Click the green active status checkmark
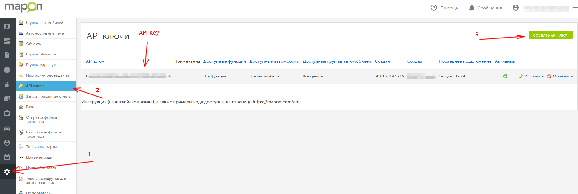The width and height of the screenshot is (578, 194). tap(505, 76)
